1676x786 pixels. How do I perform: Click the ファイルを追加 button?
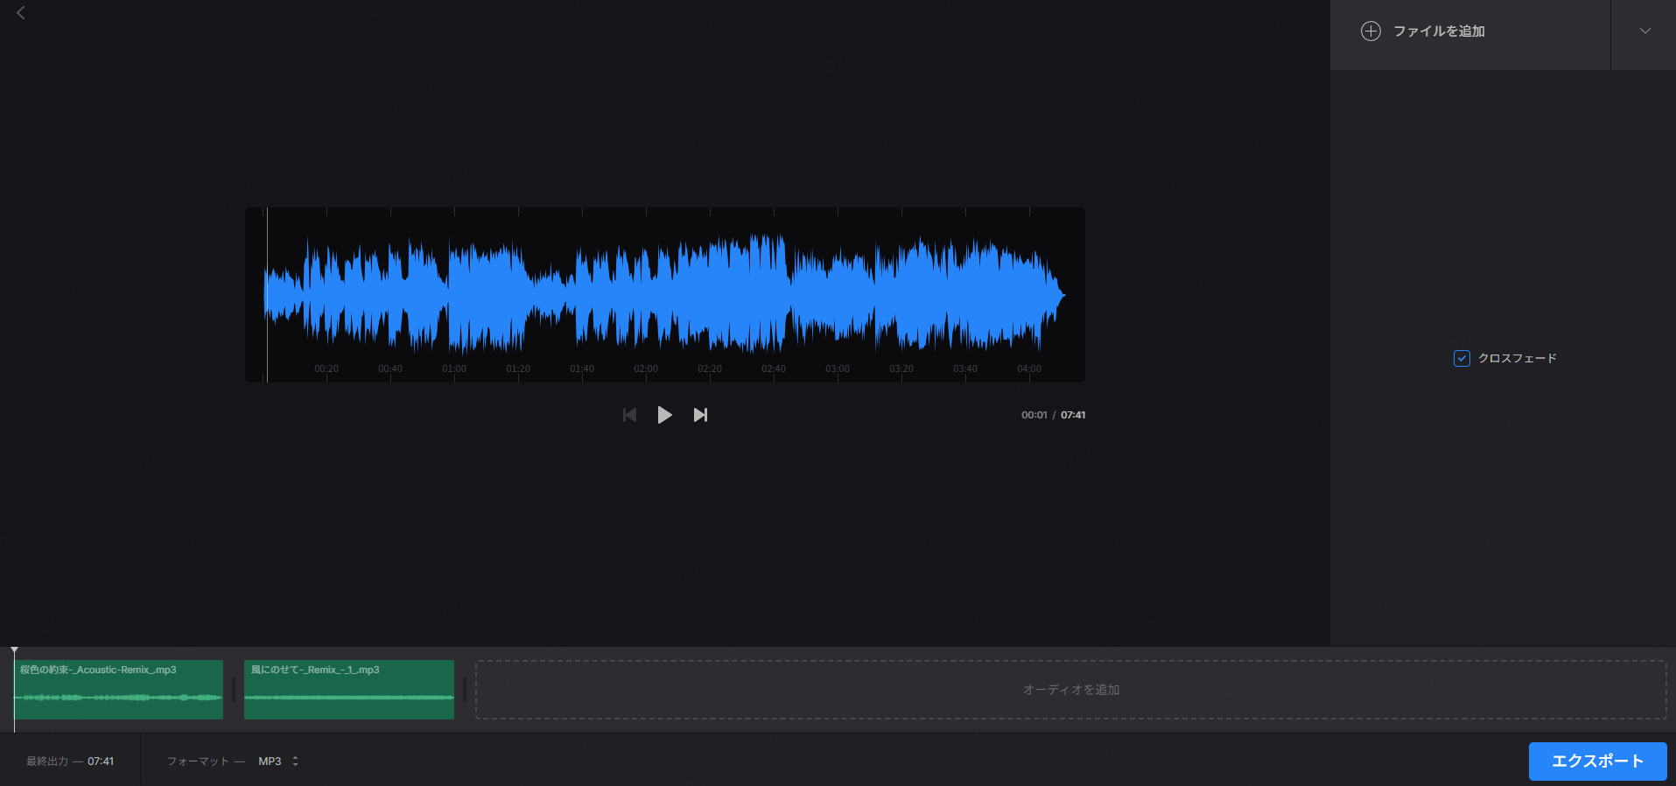click(1470, 35)
